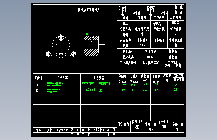Click the z525 equipment model value
The height and width of the screenshot is (140, 217).
[x=142, y=45]
